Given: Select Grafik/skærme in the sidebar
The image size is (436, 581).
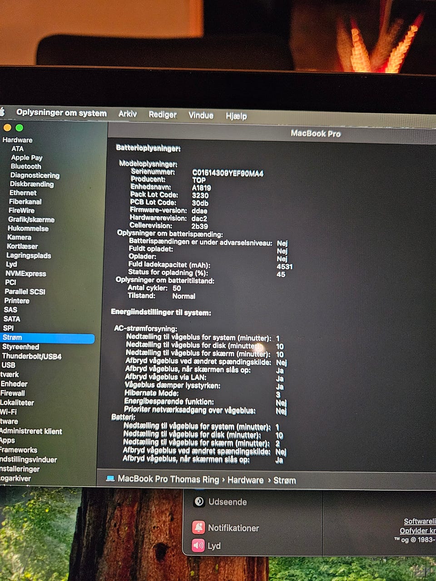Looking at the screenshot, I should [x=31, y=220].
